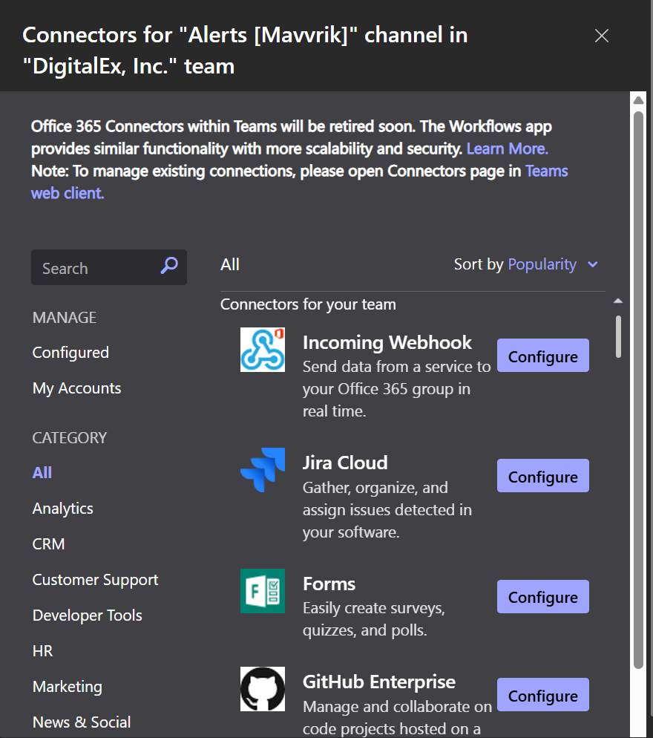The width and height of the screenshot is (653, 738).
Task: Filter by Developer Tools category
Action: click(x=87, y=615)
